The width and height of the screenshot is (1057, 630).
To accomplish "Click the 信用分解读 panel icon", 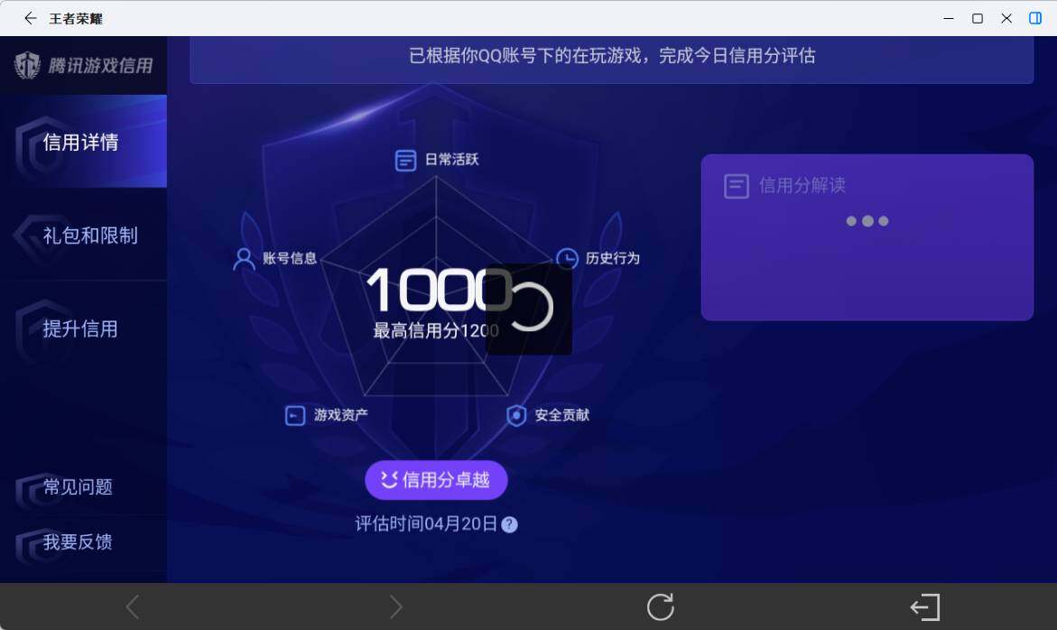I will tap(736, 186).
